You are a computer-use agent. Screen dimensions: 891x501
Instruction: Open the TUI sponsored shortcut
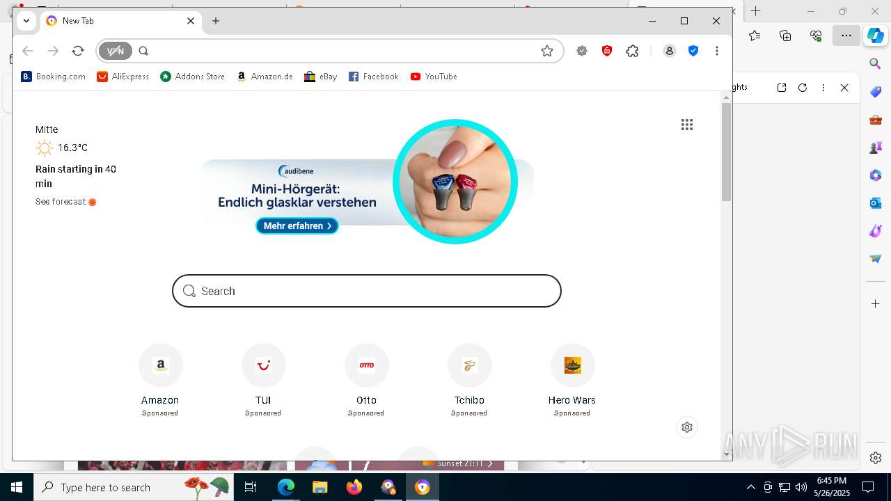[x=263, y=380]
